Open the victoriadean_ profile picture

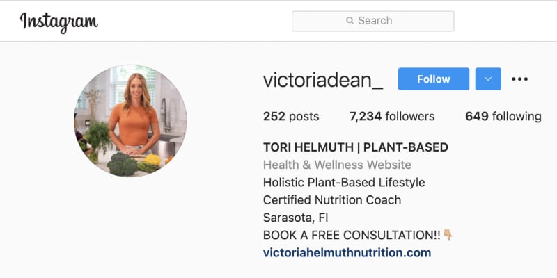click(130, 121)
